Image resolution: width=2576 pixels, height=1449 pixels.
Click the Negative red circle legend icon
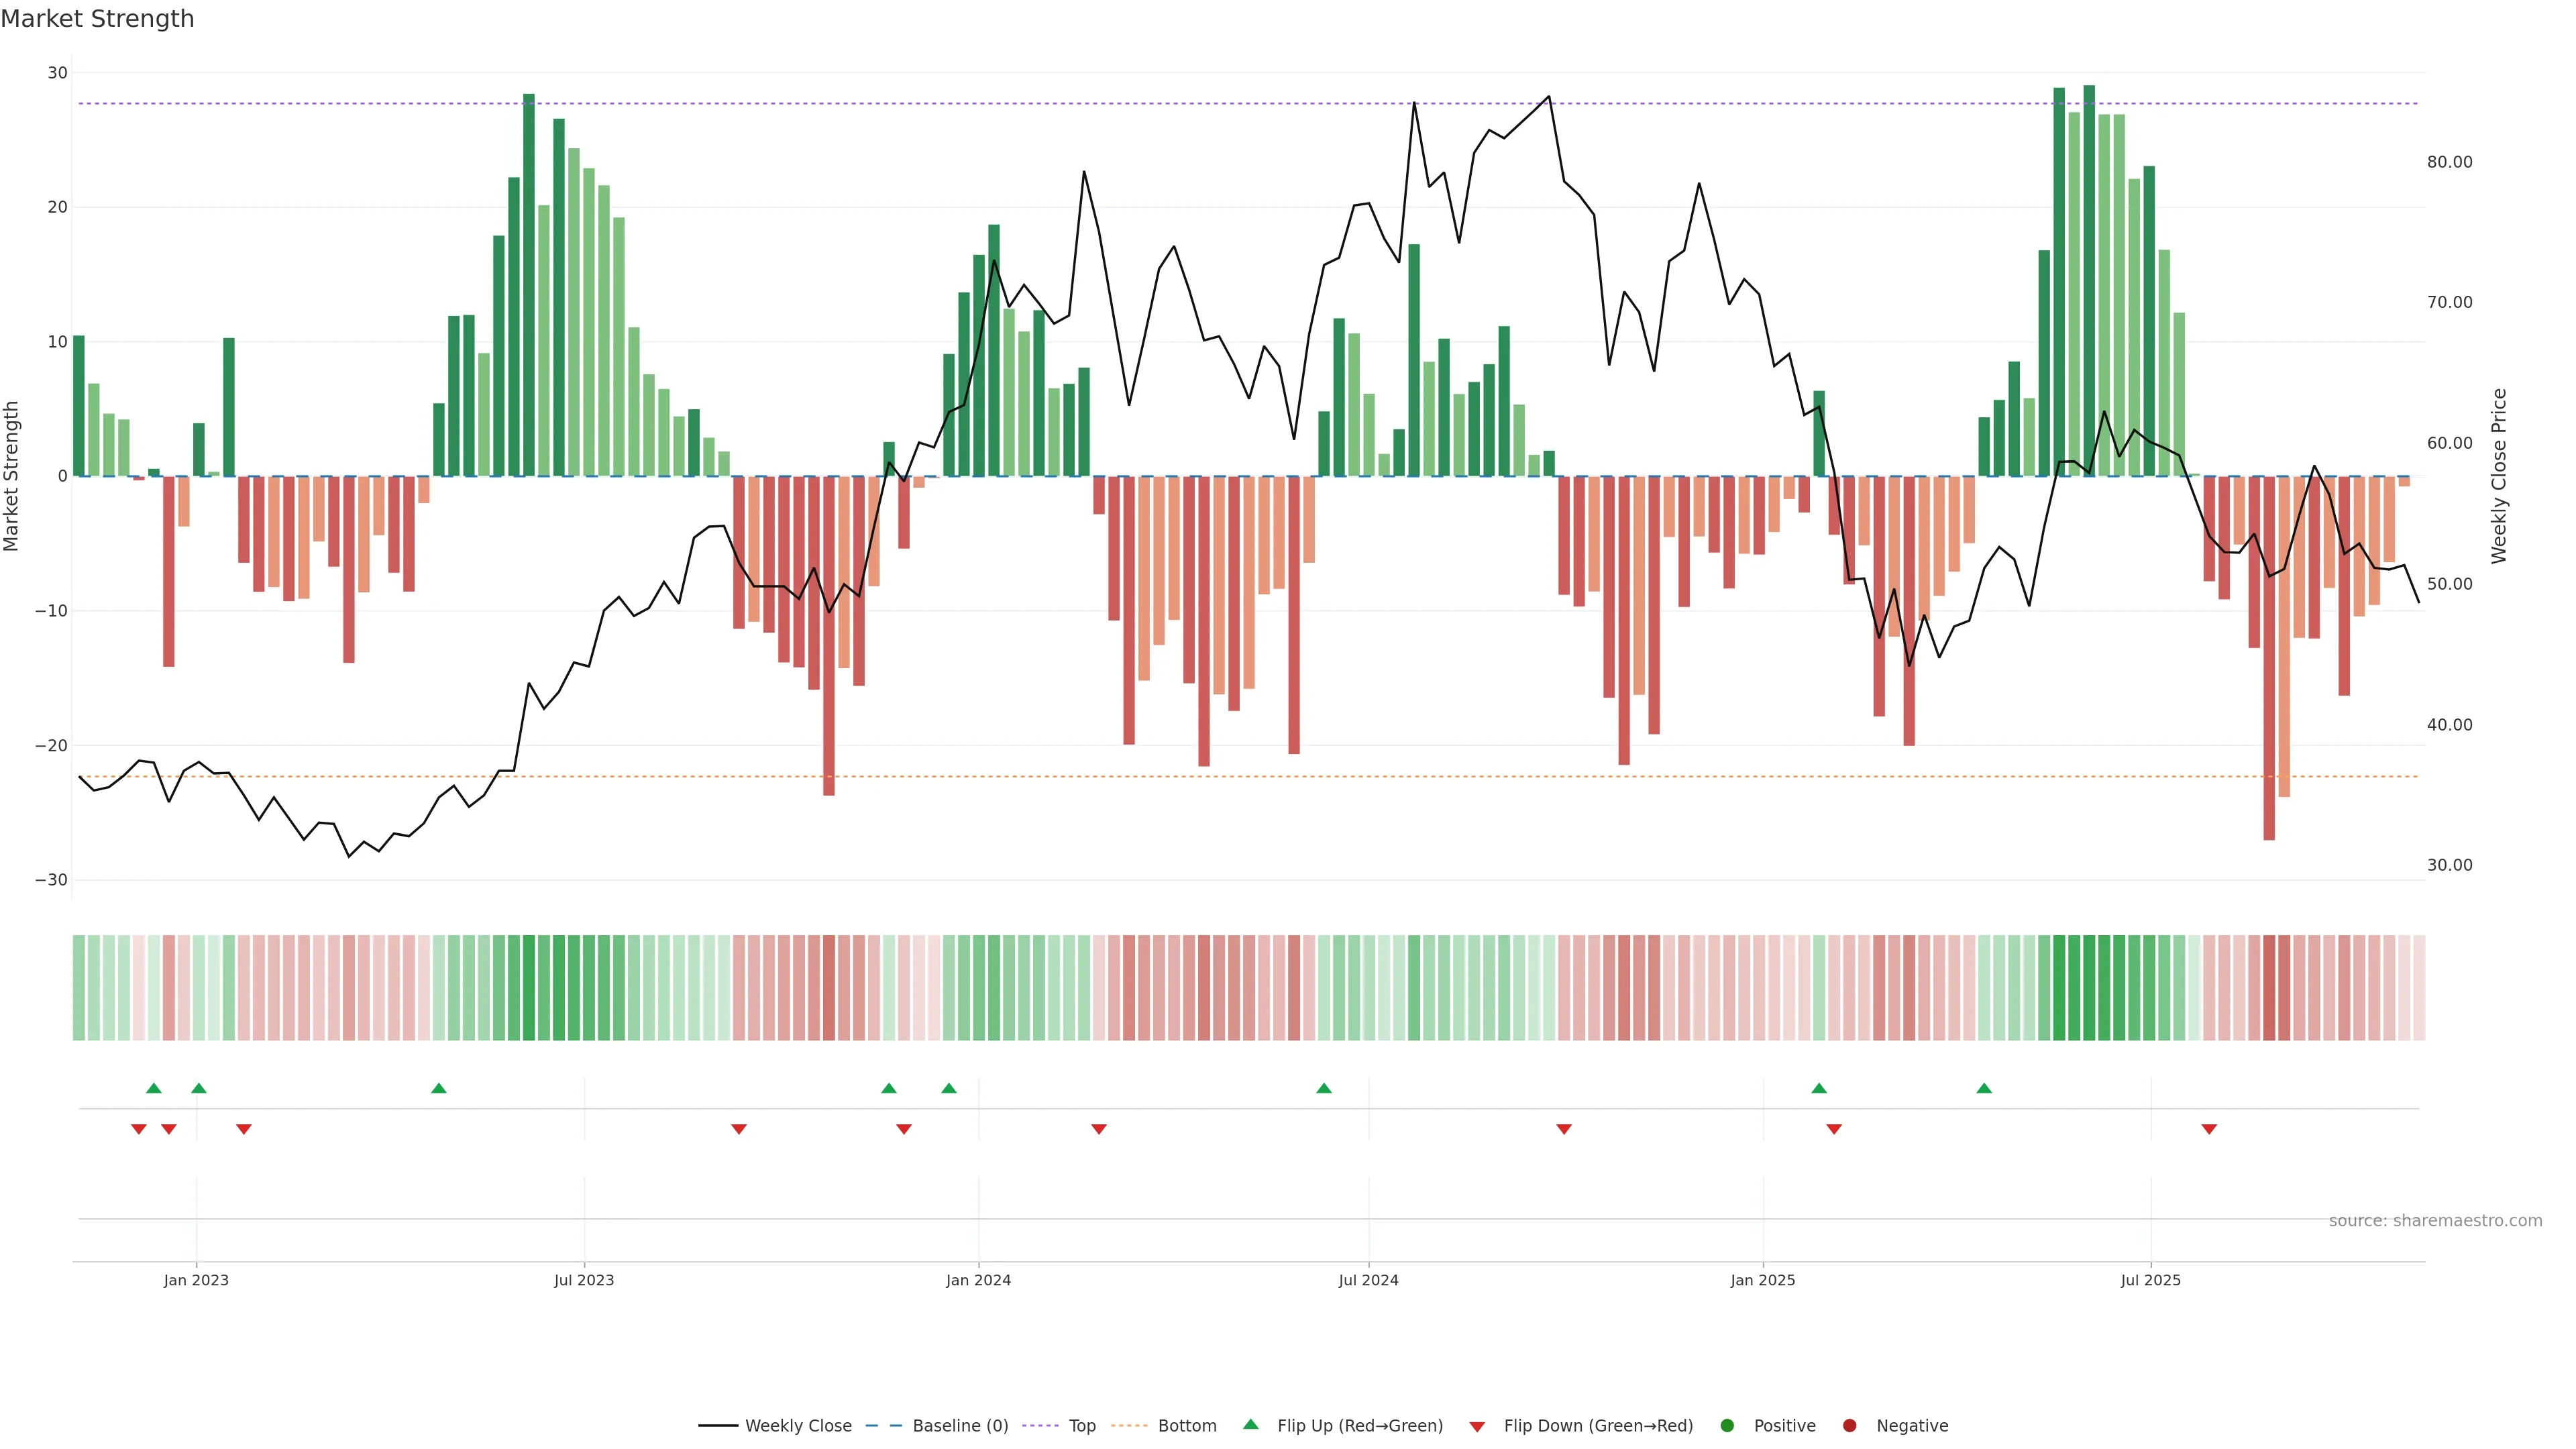[1849, 1425]
